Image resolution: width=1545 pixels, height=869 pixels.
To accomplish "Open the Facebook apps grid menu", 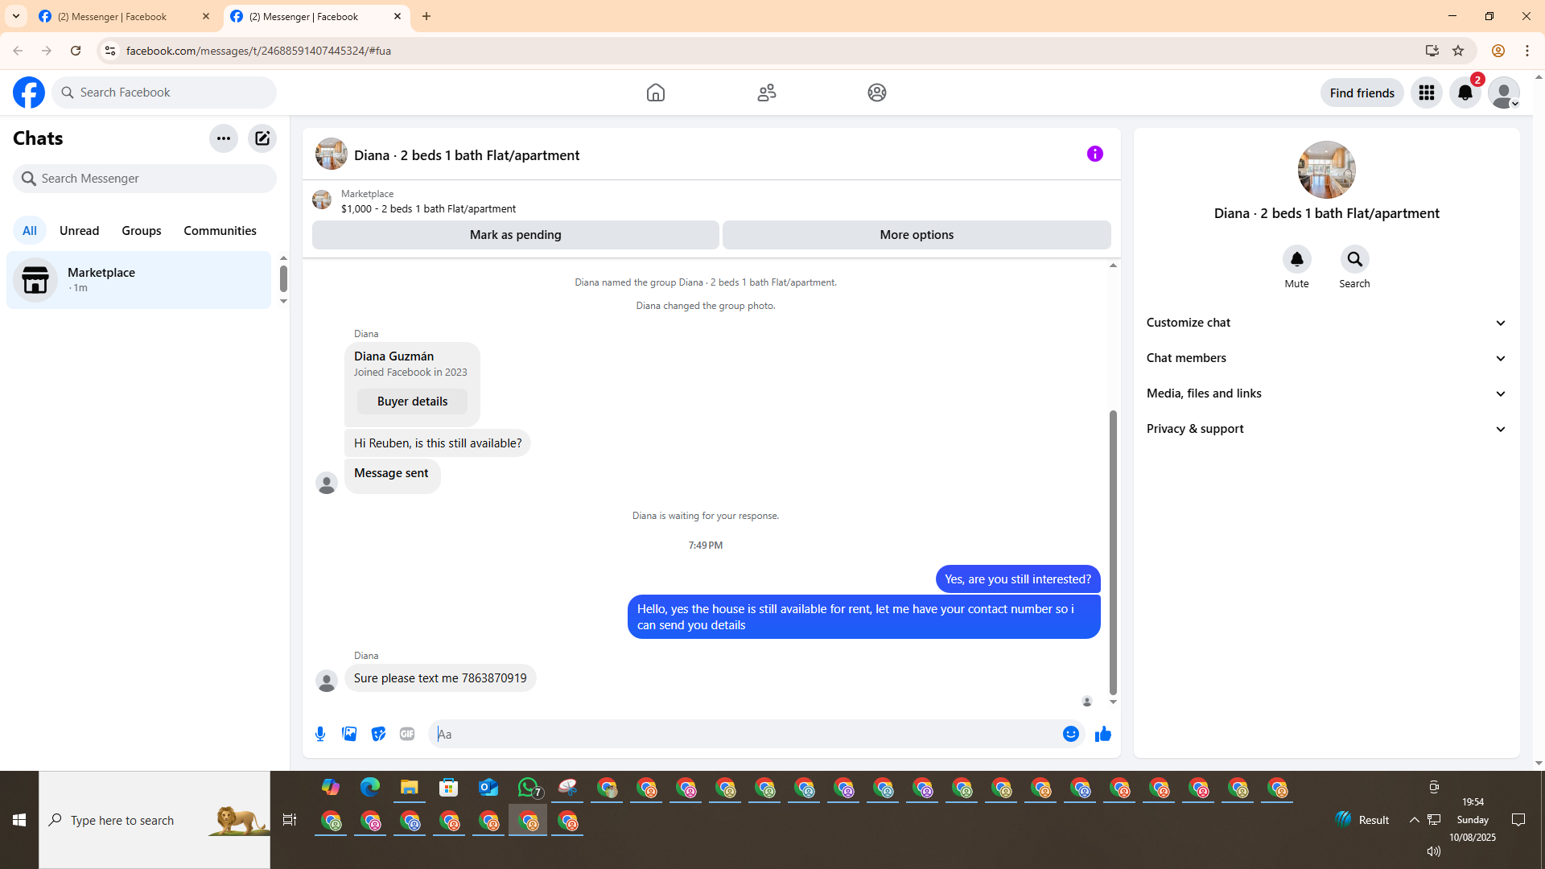I will [x=1426, y=93].
